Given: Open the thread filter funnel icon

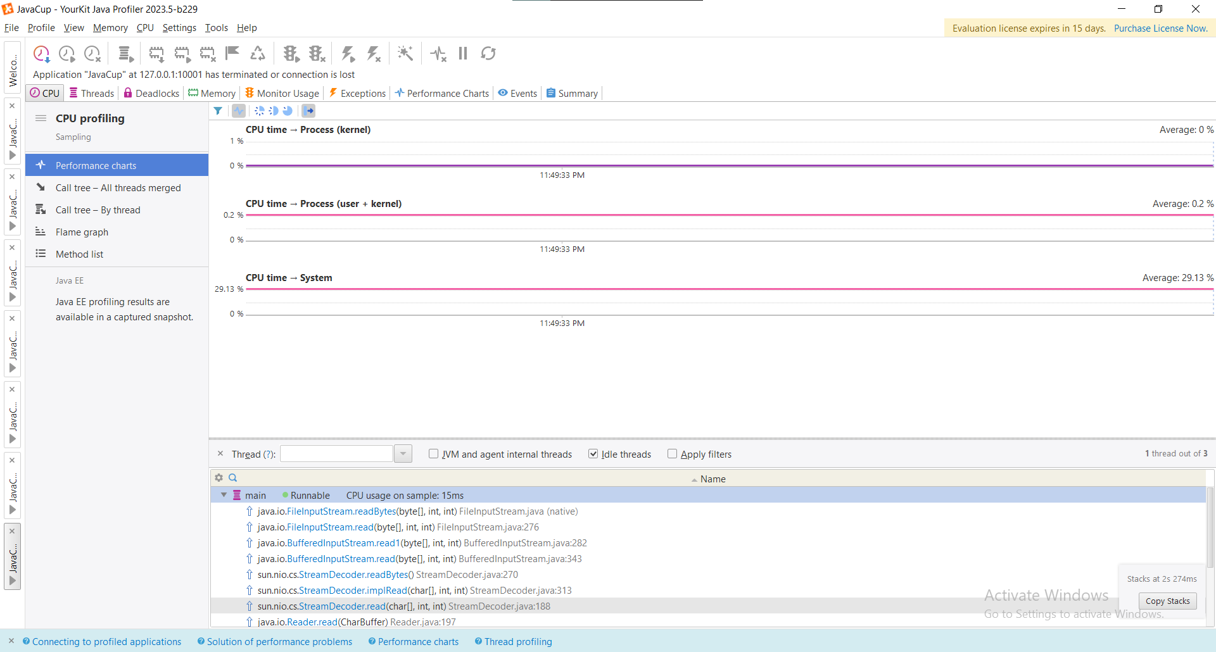Looking at the screenshot, I should 218,111.
